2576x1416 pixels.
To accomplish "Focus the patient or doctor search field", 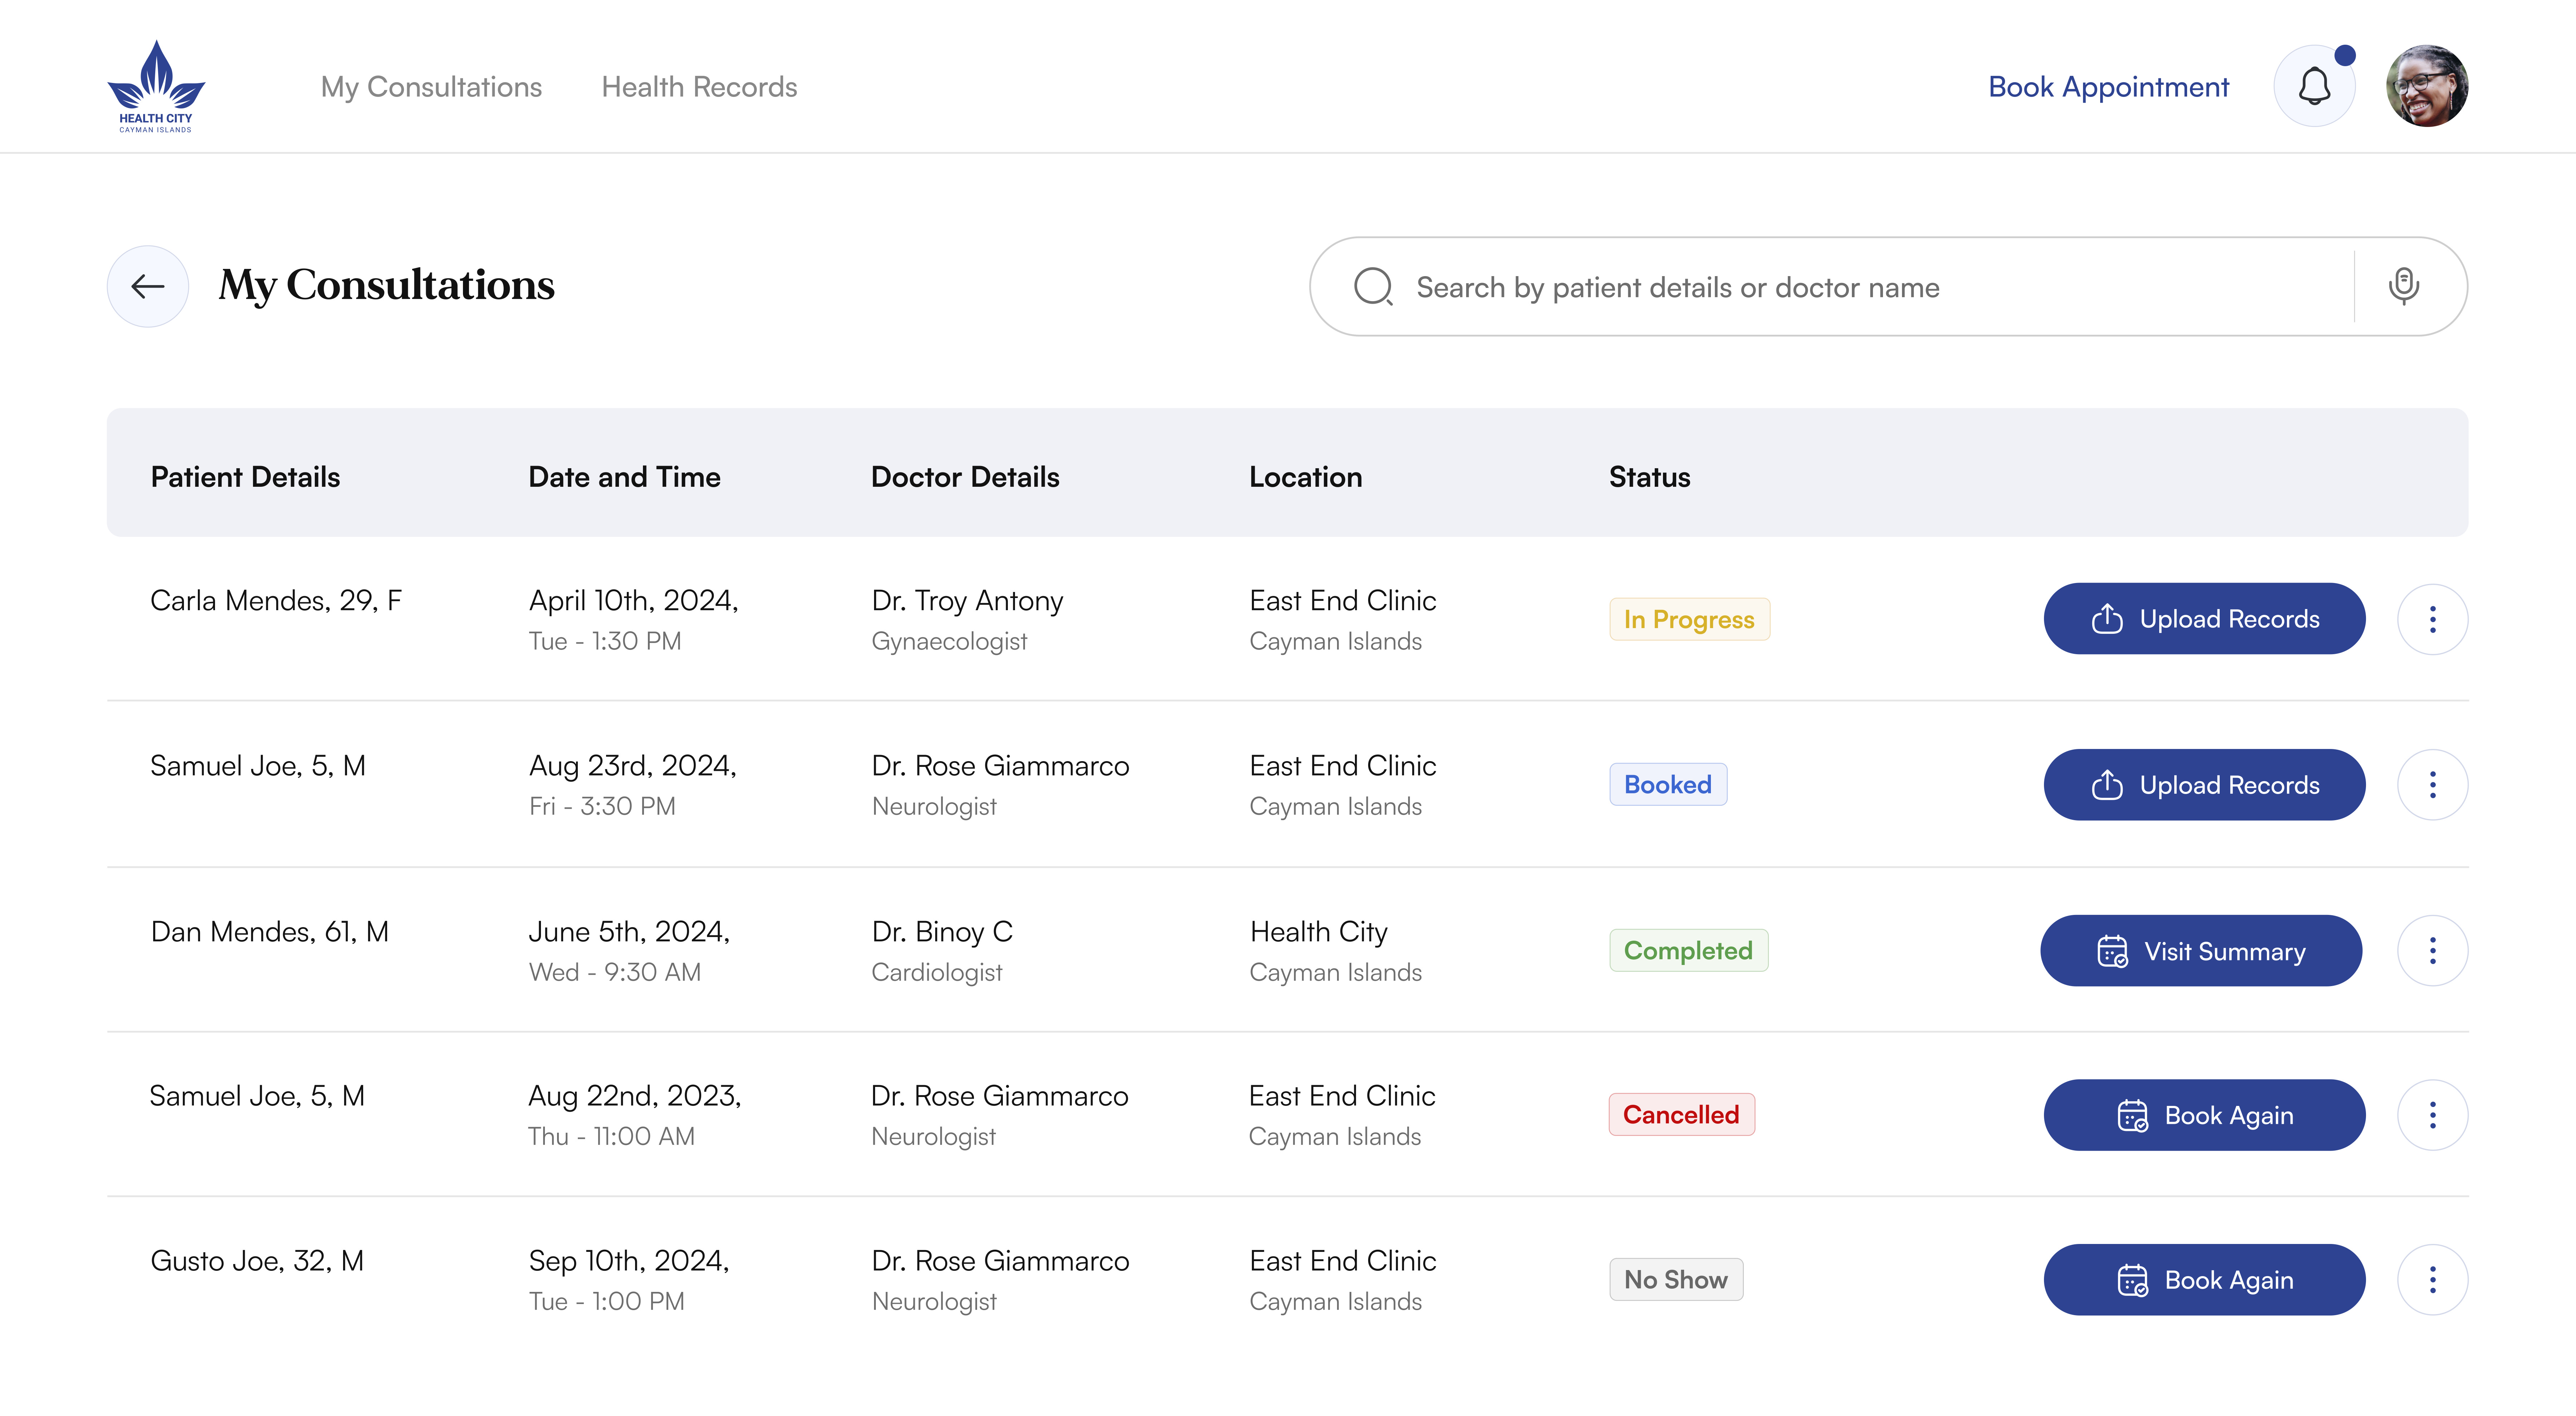I will (x=1888, y=286).
